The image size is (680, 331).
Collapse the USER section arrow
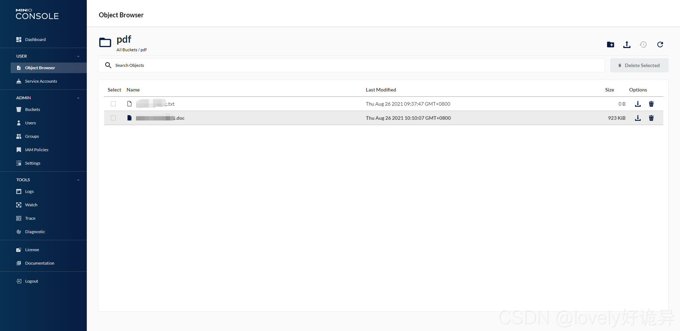coord(78,56)
